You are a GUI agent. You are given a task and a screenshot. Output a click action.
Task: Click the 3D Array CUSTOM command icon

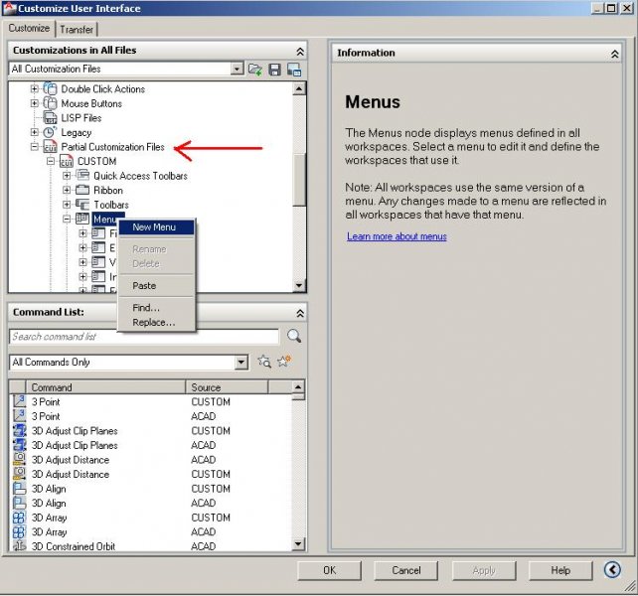(19, 518)
